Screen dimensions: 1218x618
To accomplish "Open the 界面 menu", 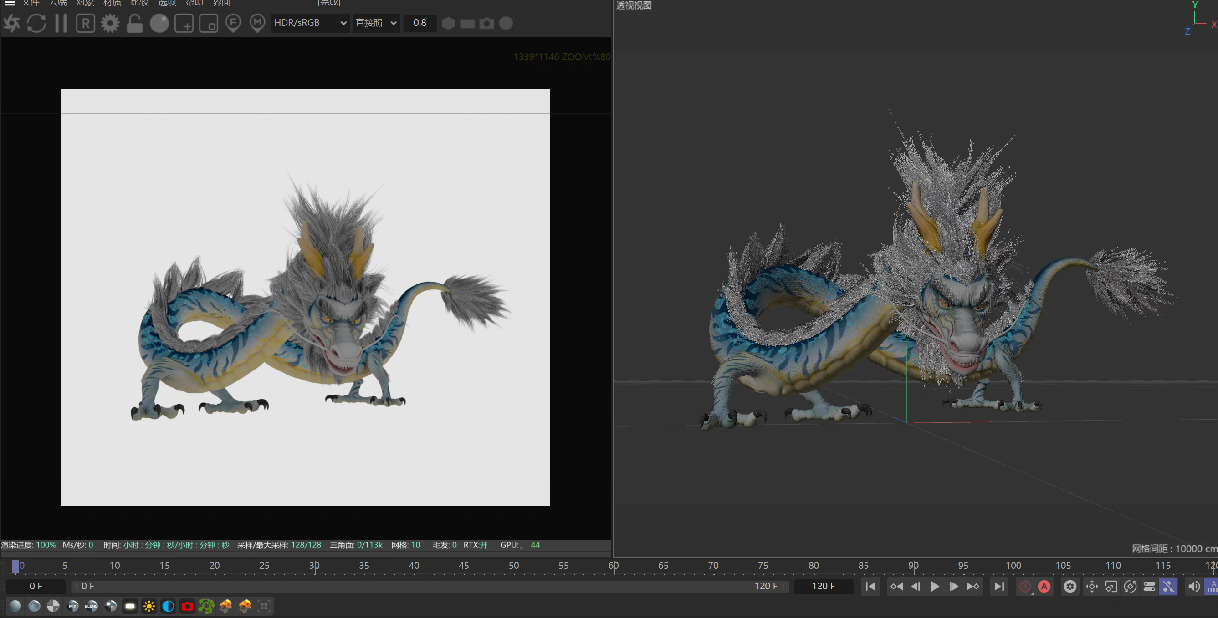I will 222,3.
